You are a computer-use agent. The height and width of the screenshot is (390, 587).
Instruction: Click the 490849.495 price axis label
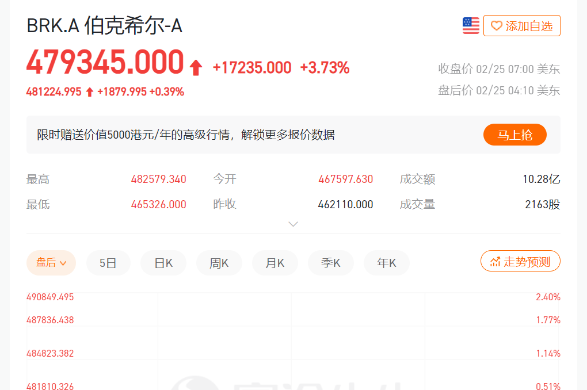click(x=50, y=297)
